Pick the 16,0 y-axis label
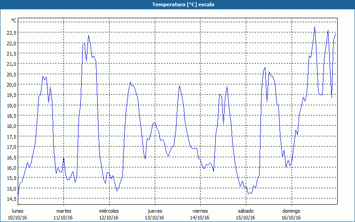 pyautogui.click(x=12, y=167)
